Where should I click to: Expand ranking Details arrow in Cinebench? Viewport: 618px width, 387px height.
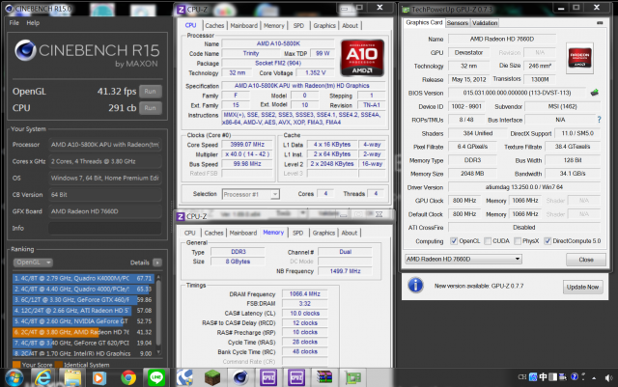tap(157, 263)
